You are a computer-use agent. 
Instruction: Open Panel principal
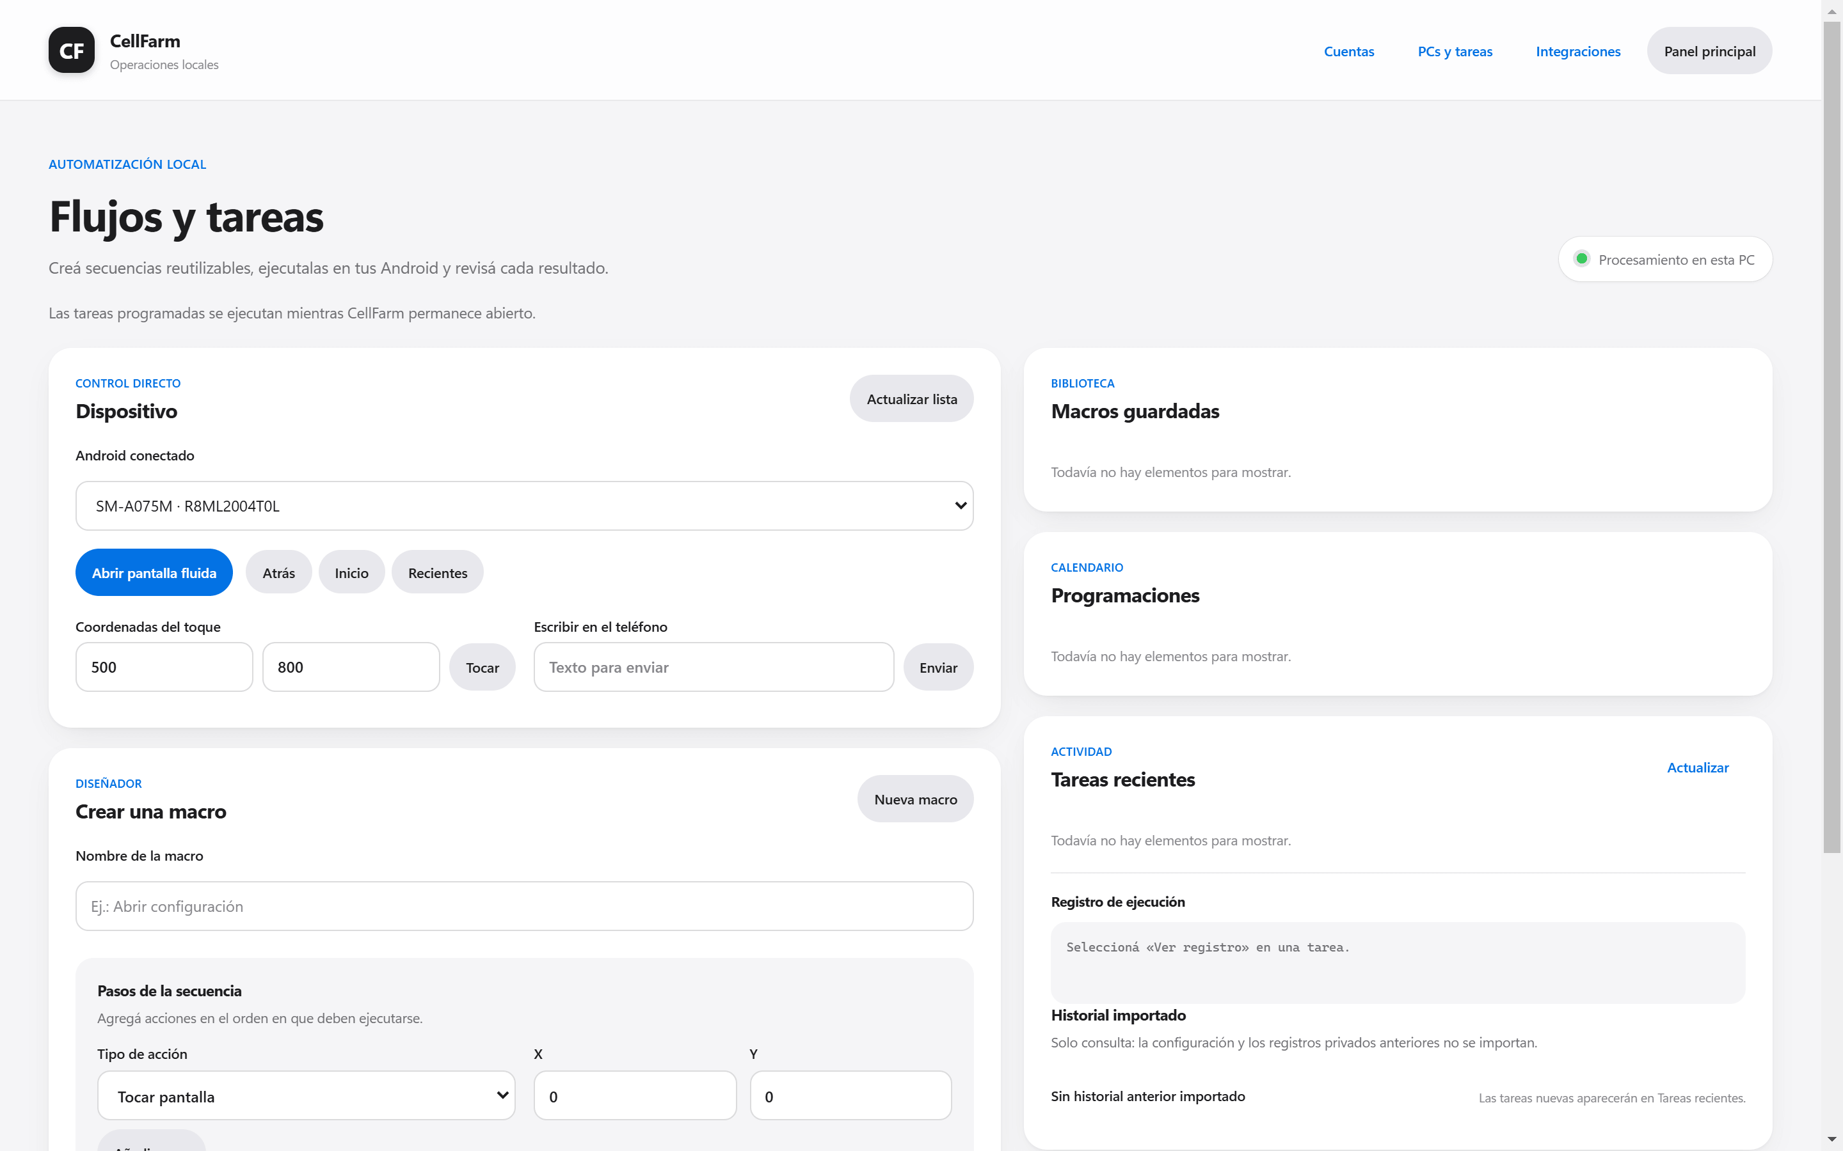point(1709,51)
